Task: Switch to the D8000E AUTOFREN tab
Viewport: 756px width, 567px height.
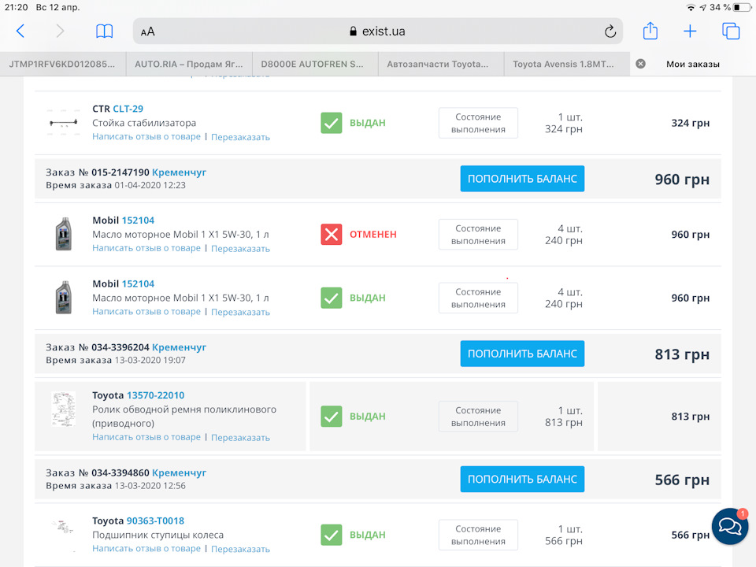Action: (315, 64)
